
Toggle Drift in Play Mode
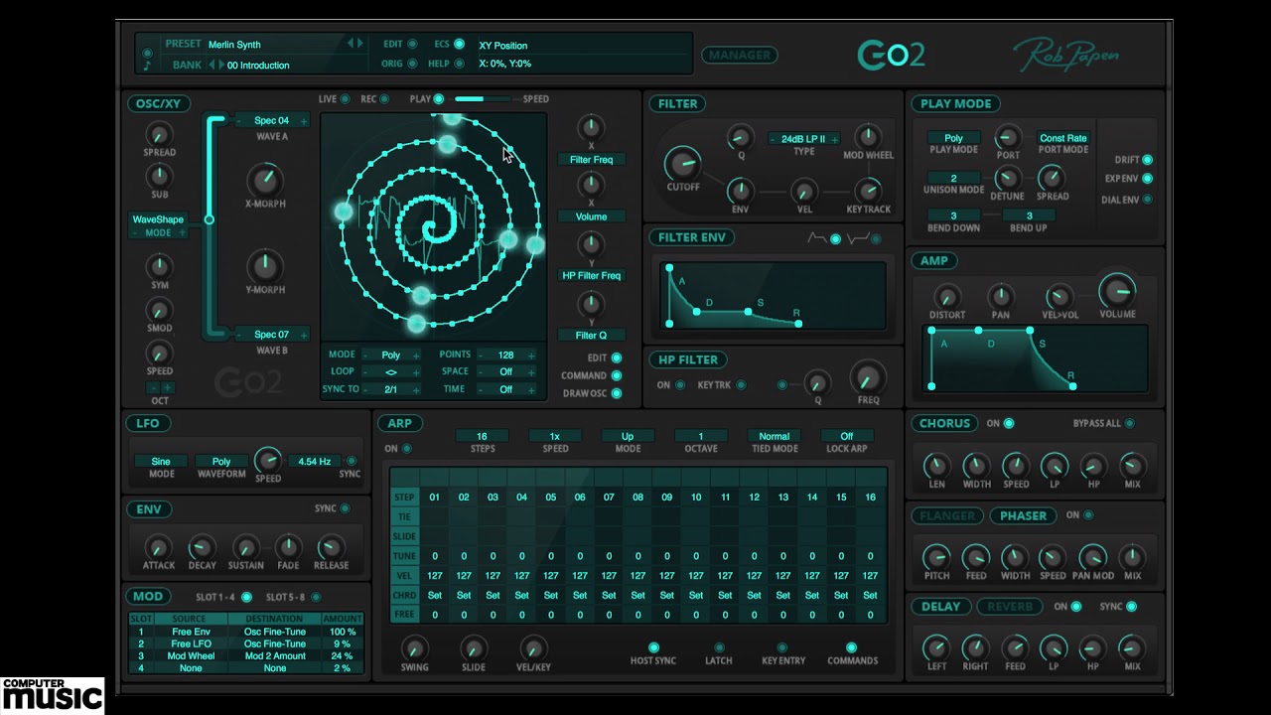coord(1148,160)
